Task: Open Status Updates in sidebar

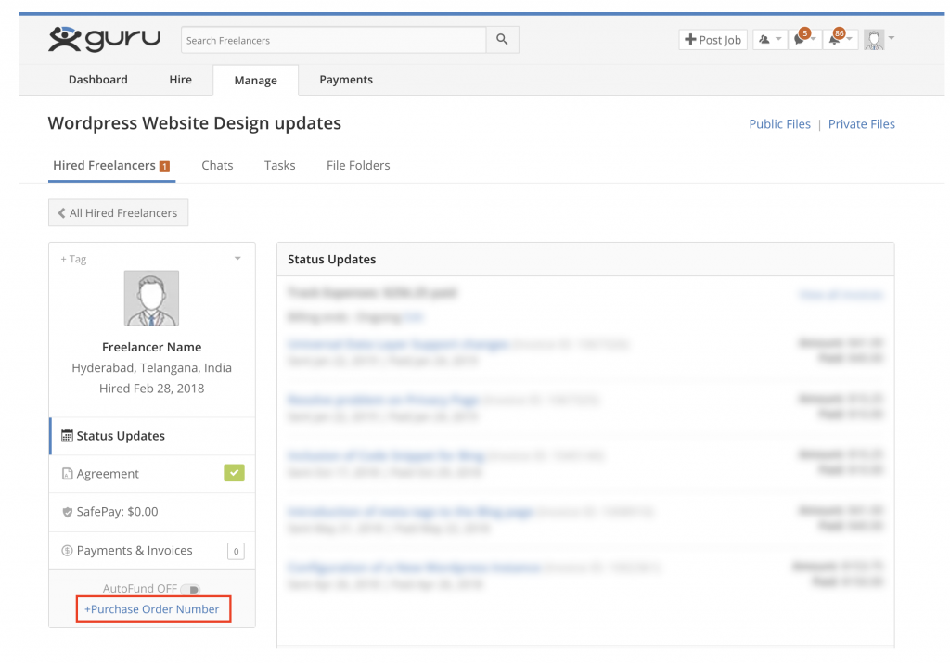Action: [152, 436]
